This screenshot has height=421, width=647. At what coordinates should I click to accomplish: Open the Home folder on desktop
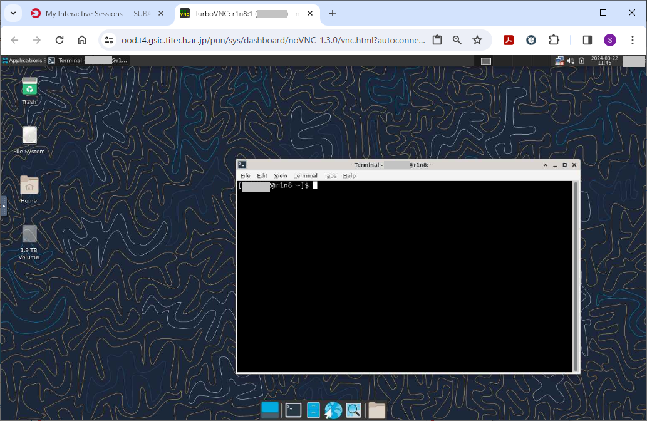[29, 186]
